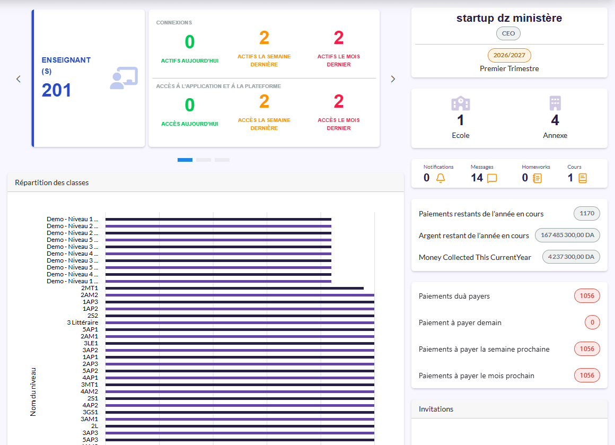Click the Money Collected This CurrentYear label

coord(475,257)
